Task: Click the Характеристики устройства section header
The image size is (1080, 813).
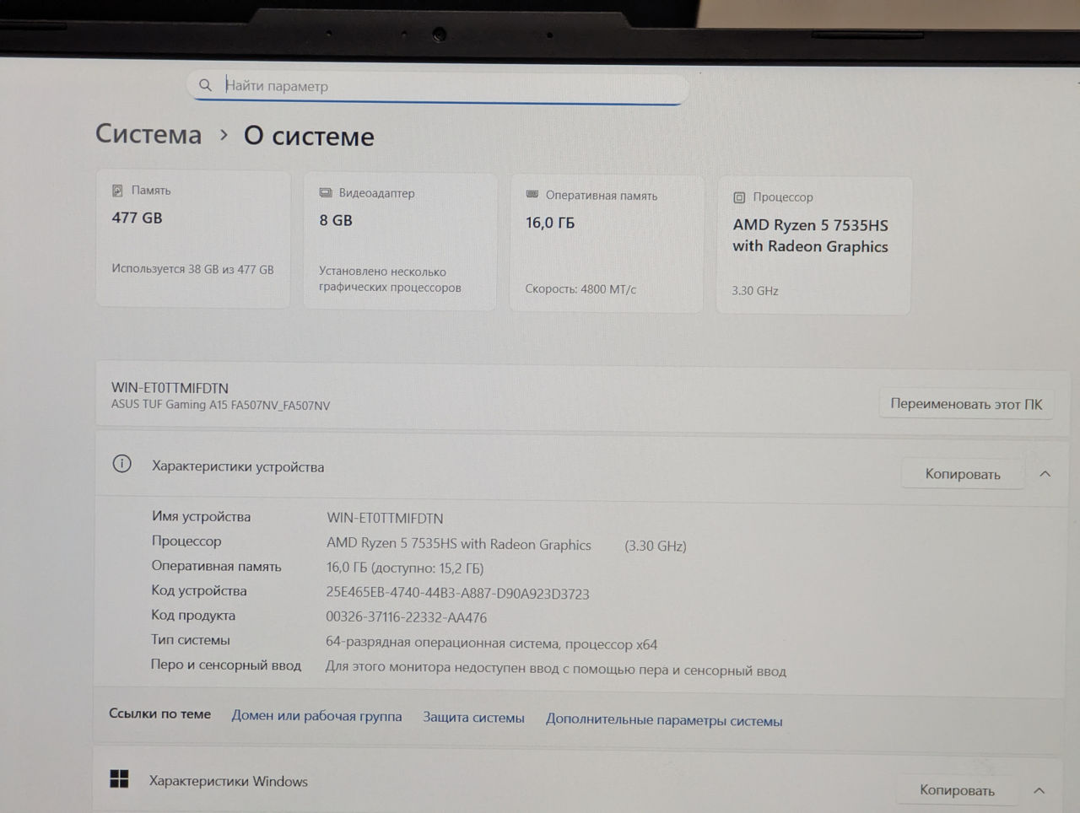Action: [x=580, y=469]
